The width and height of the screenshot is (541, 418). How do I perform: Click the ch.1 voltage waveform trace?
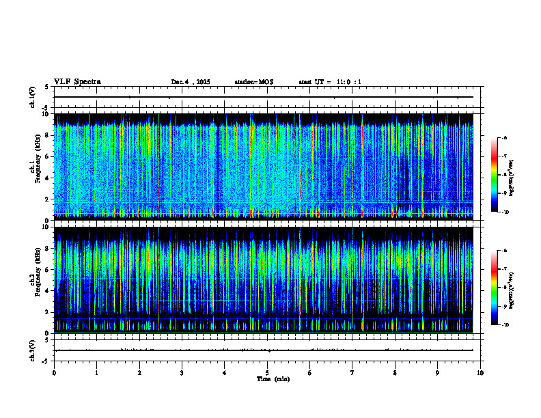(x=264, y=97)
